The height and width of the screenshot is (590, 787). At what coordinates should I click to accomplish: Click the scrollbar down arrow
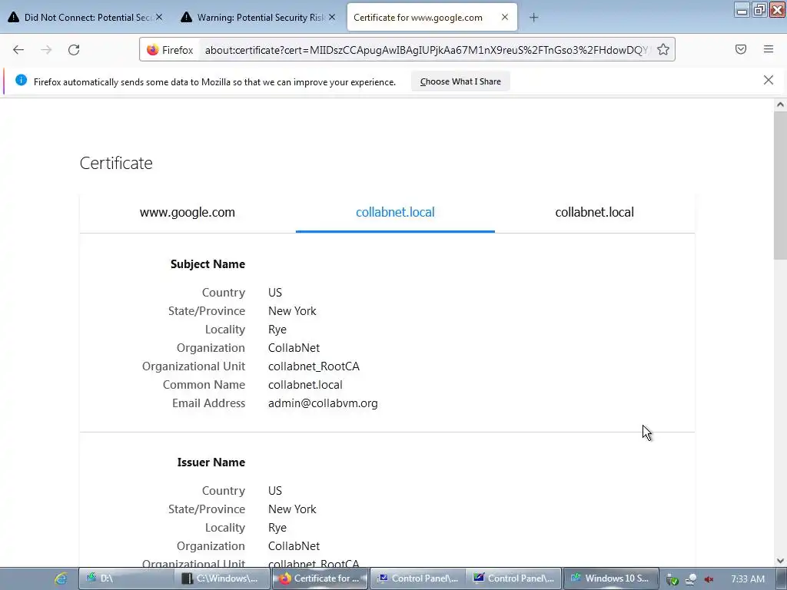tap(780, 561)
